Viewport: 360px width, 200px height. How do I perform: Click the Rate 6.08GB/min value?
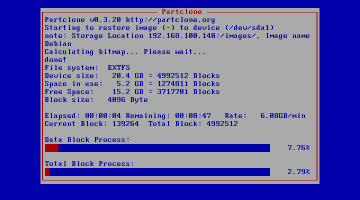283,116
